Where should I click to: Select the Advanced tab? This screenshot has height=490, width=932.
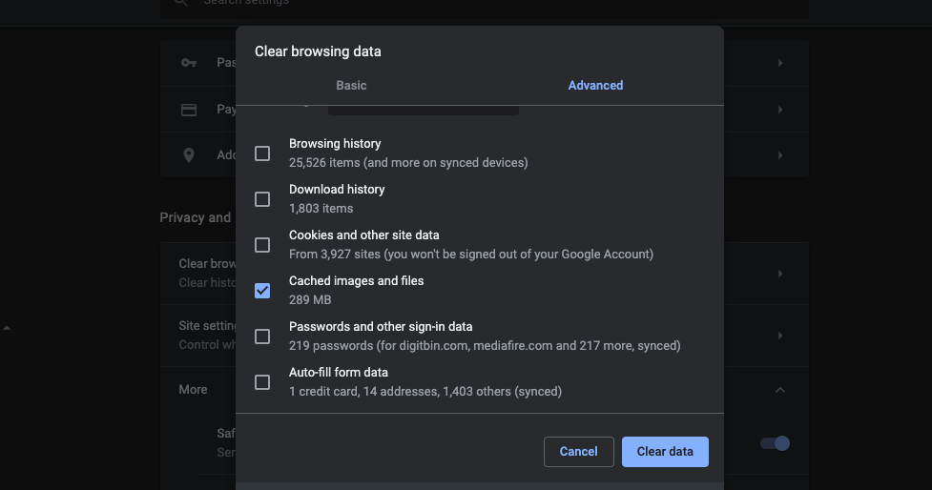tap(595, 86)
